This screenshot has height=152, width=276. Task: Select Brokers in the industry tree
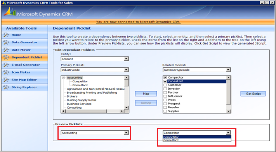[72, 96]
